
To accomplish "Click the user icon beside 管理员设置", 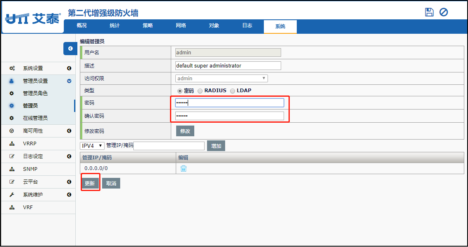I will (12, 81).
